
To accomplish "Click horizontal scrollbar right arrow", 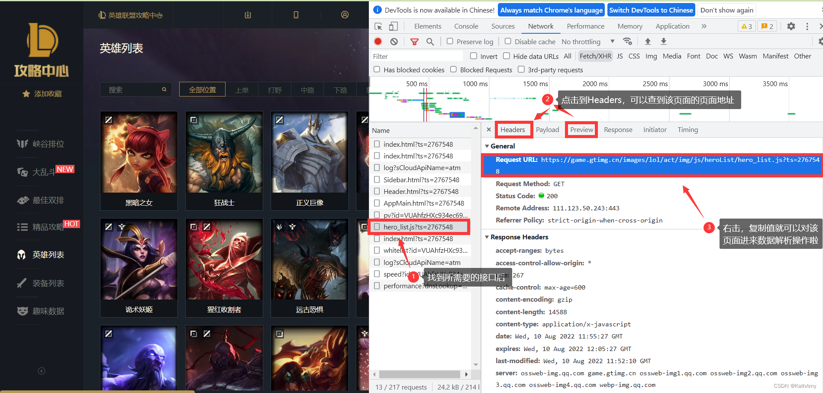I will (x=466, y=374).
